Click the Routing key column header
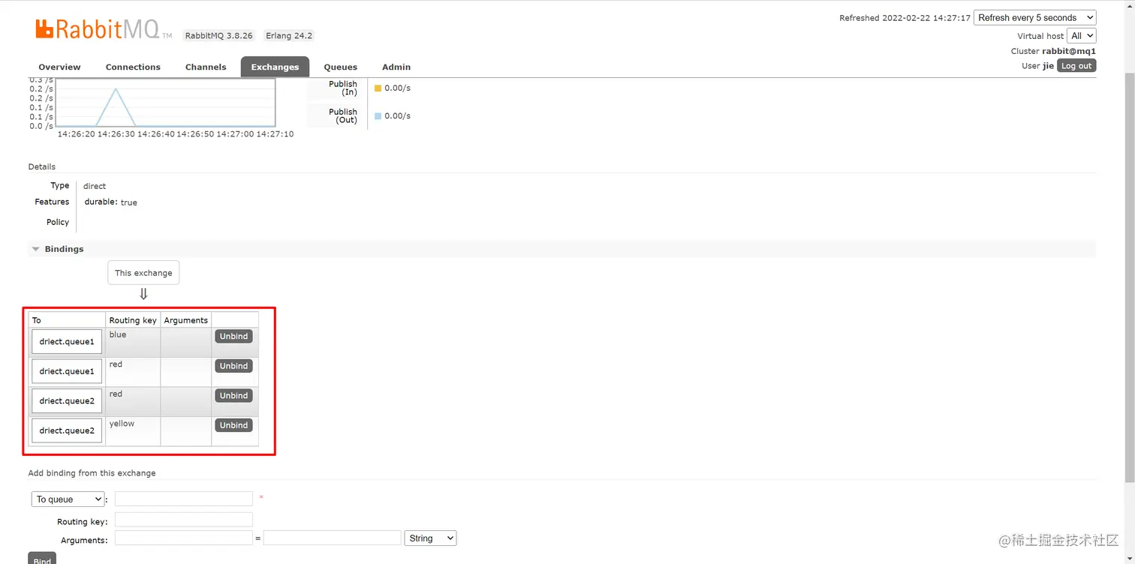The width and height of the screenshot is (1135, 564). 133,320
